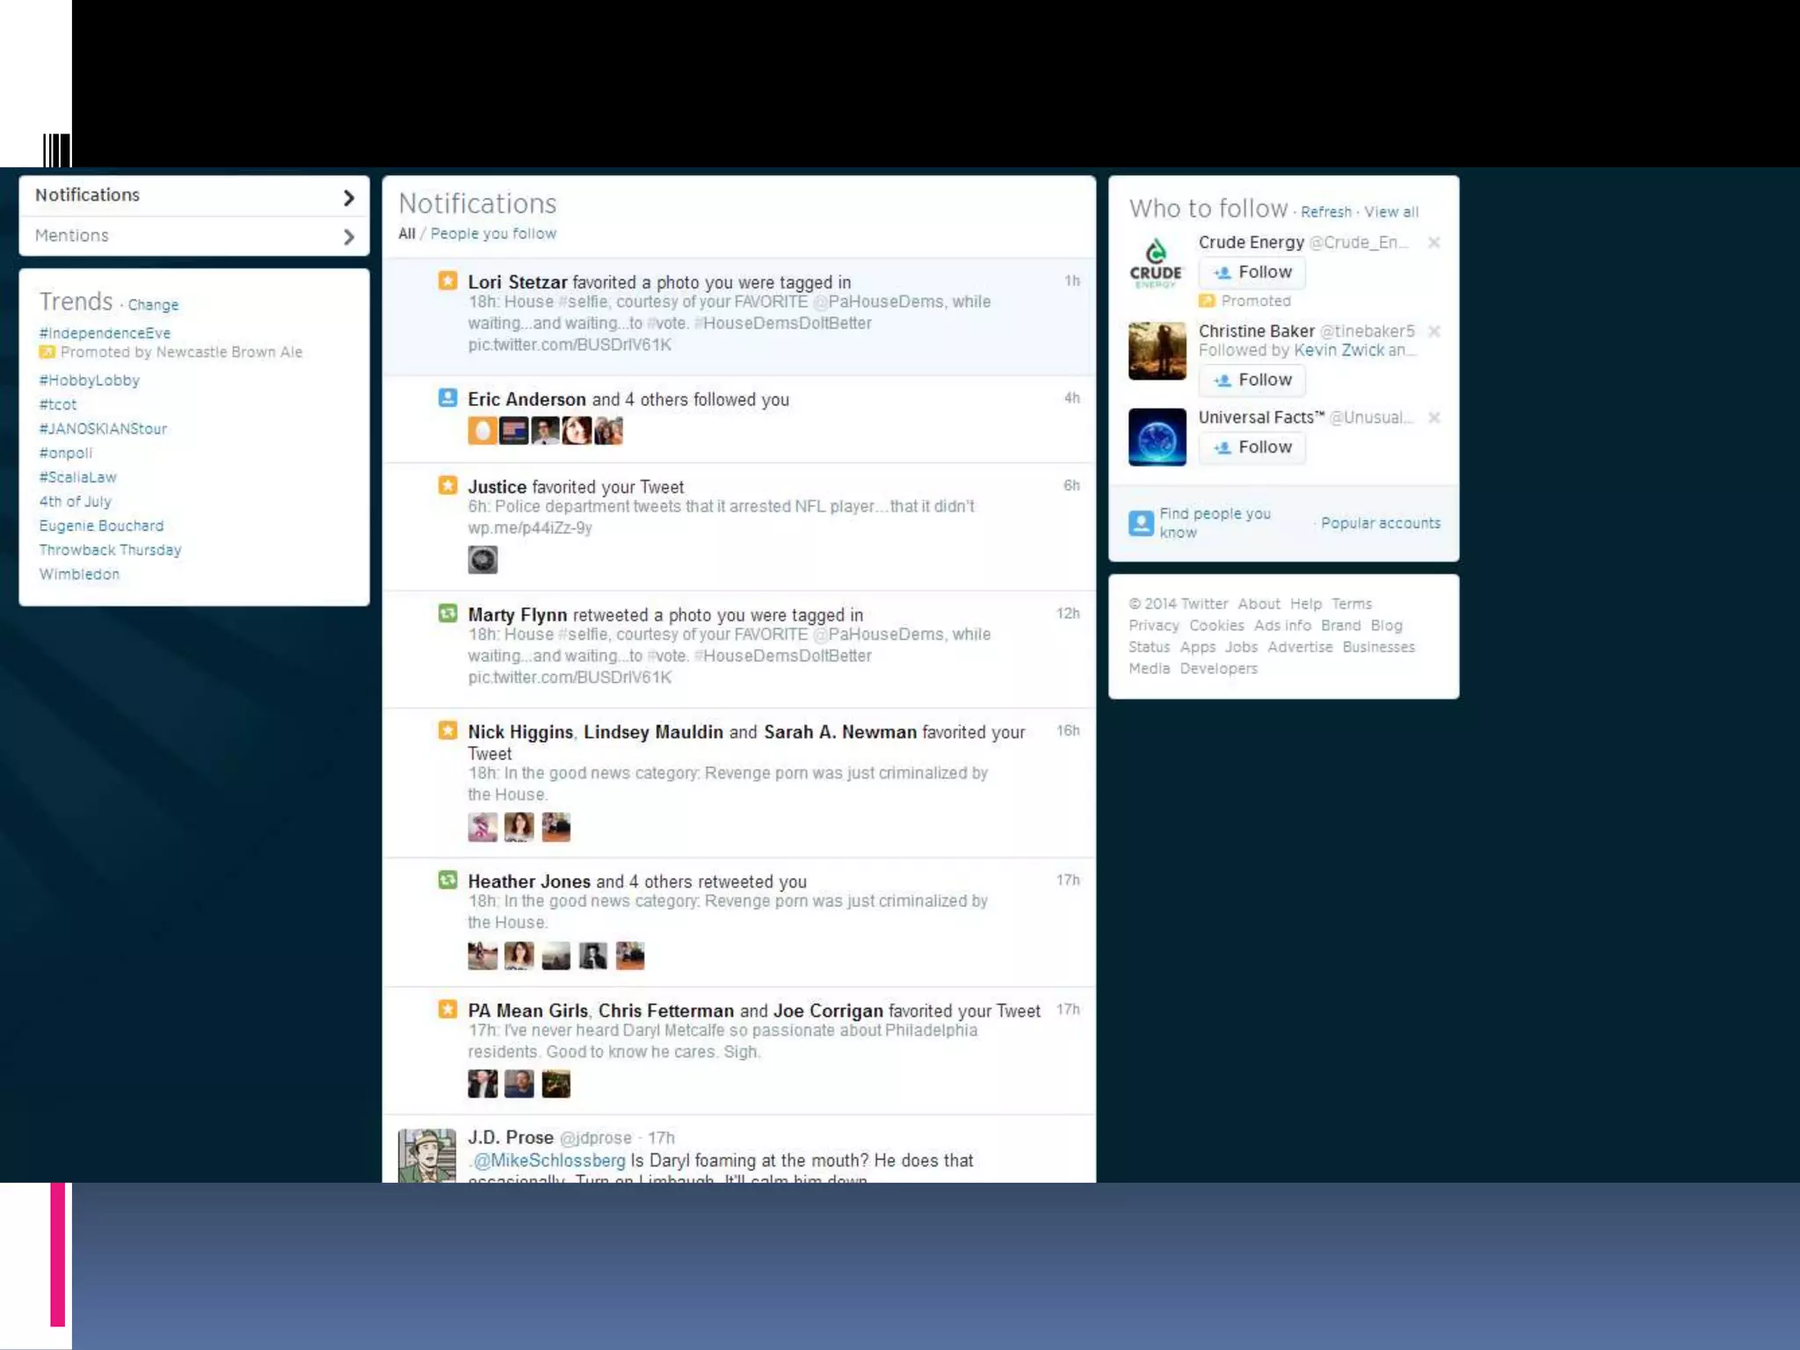Viewport: 1800px width, 1350px height.
Task: Open the Ads info footer link
Action: tap(1282, 626)
